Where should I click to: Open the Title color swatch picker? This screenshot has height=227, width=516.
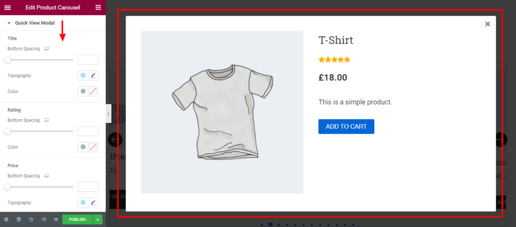point(93,92)
